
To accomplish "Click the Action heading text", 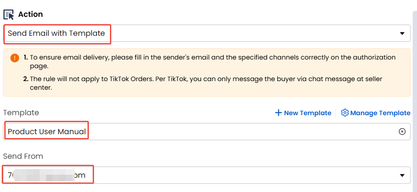I will 31,14.
